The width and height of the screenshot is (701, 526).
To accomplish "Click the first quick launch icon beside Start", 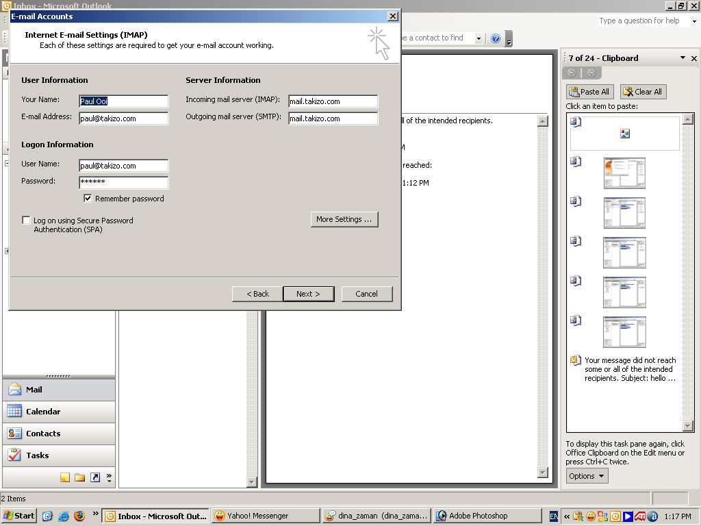I will pos(47,516).
